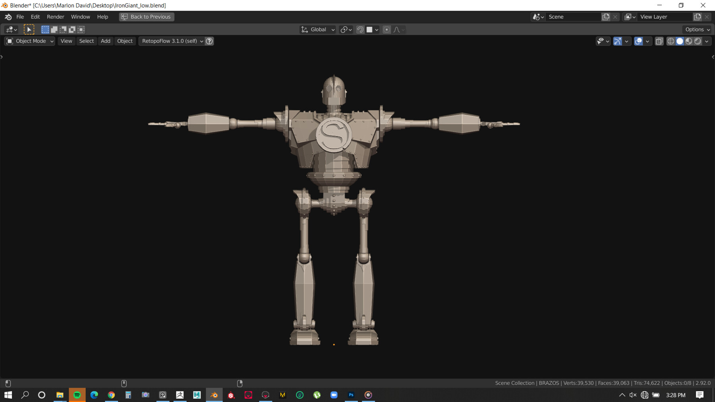
Task: Click the new scene icon beside Scene field
Action: pos(606,17)
